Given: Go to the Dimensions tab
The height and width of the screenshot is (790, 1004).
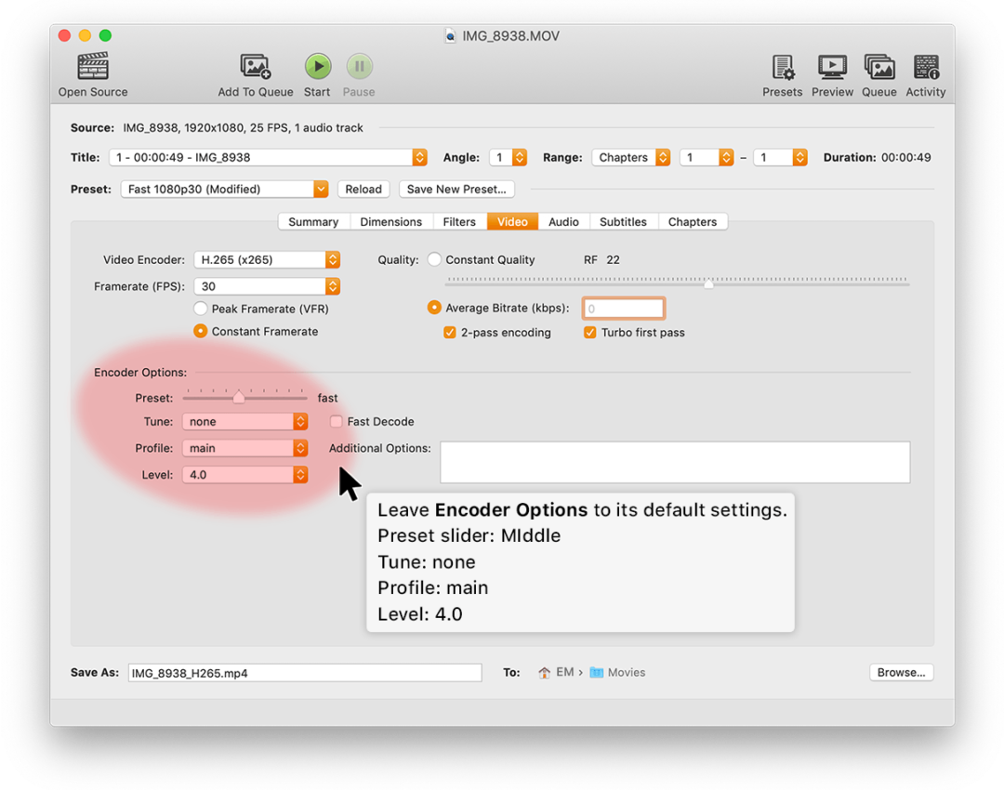Looking at the screenshot, I should tap(390, 222).
